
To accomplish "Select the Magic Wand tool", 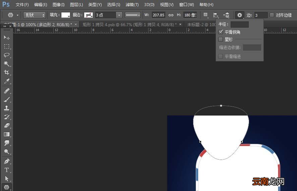I will (x=7, y=63).
